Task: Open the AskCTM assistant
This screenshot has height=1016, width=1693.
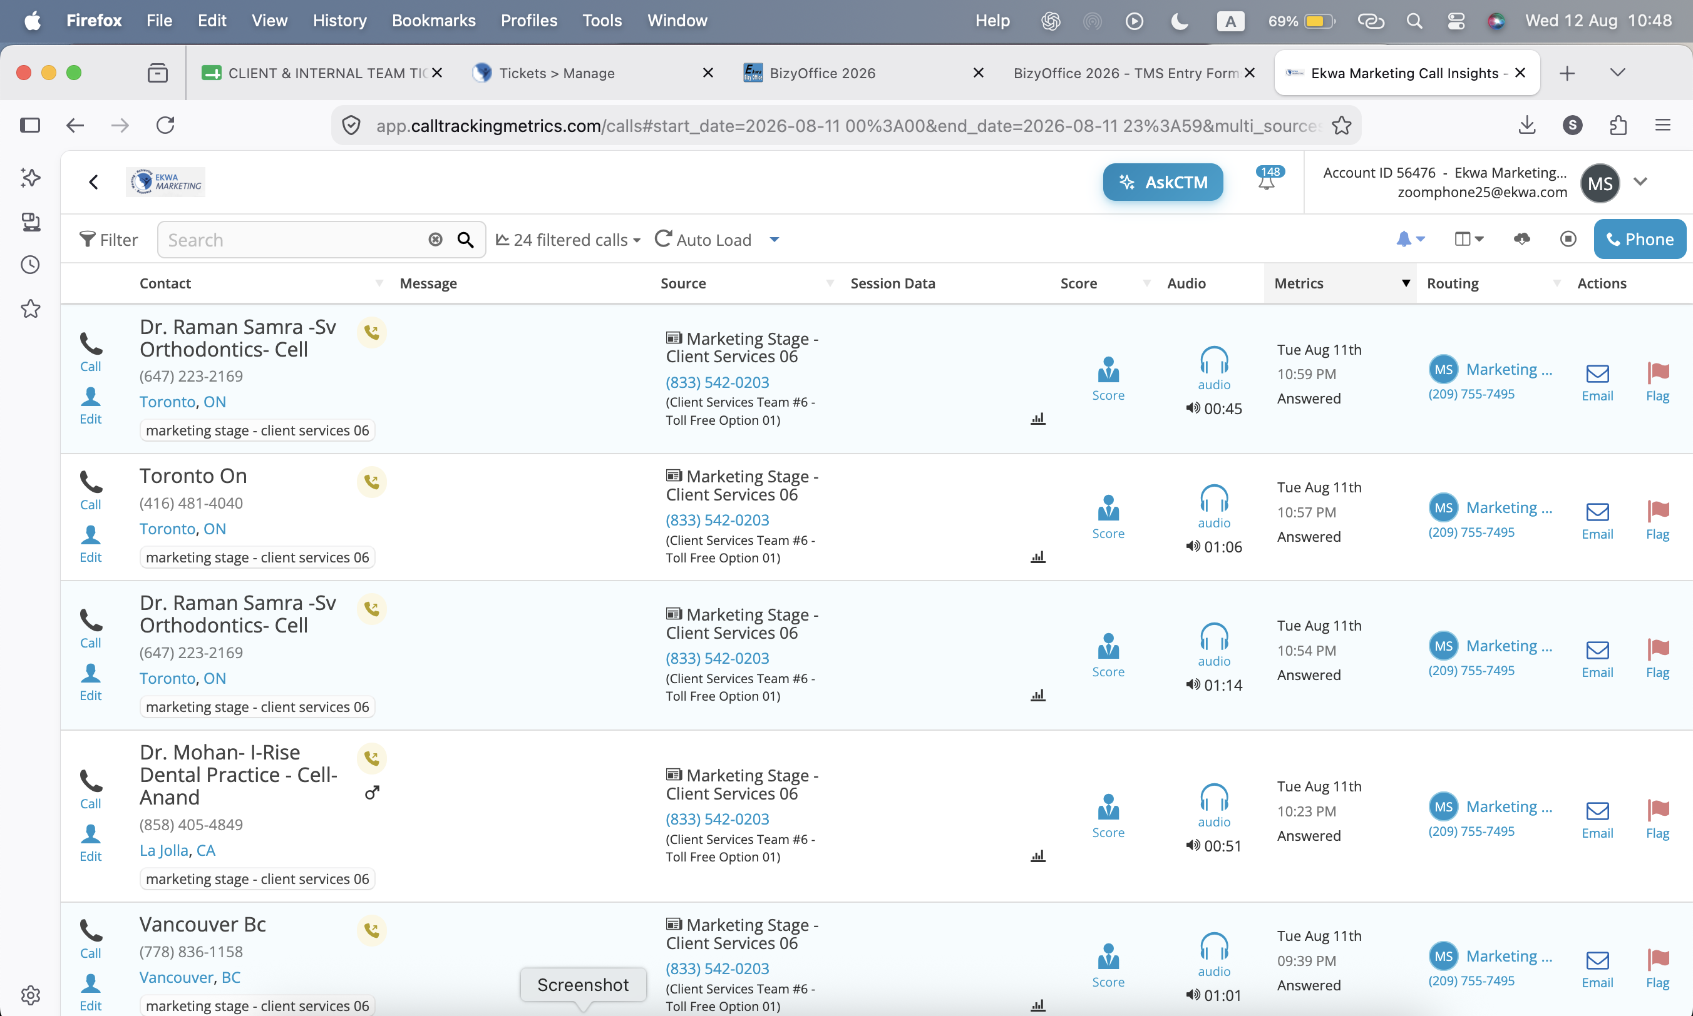Action: pyautogui.click(x=1163, y=182)
